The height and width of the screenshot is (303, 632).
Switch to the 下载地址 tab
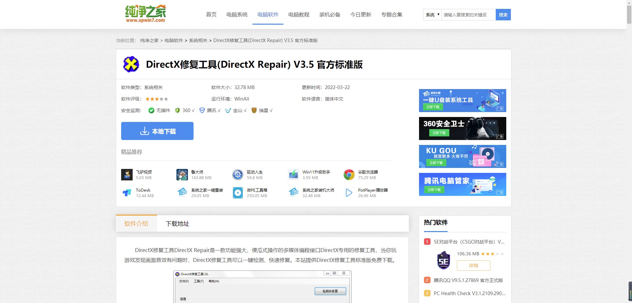tap(177, 223)
